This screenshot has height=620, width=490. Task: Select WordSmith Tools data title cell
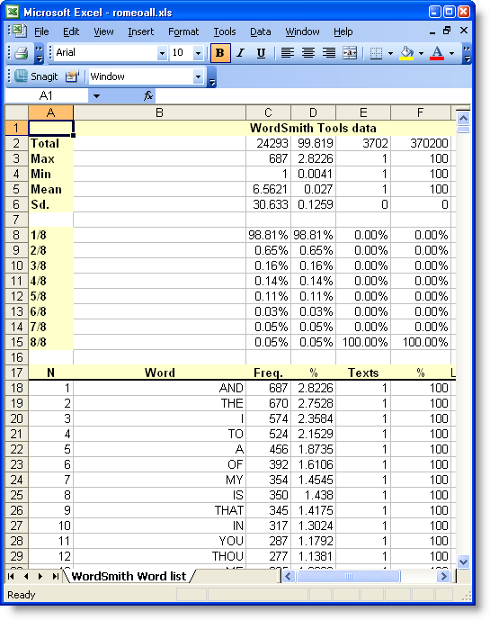pos(313,128)
